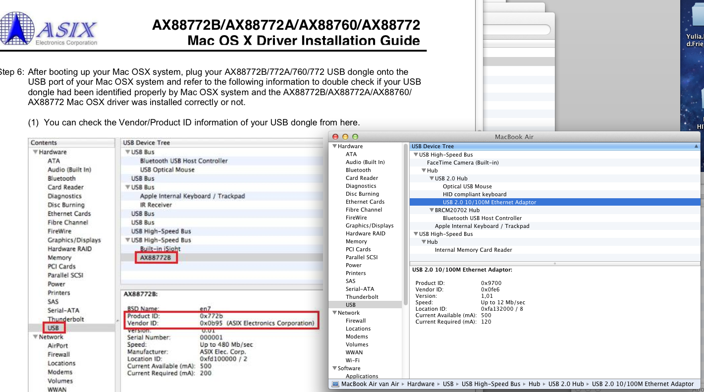
Task: Collapse the BRCM20702 Hub node
Action: click(432, 210)
